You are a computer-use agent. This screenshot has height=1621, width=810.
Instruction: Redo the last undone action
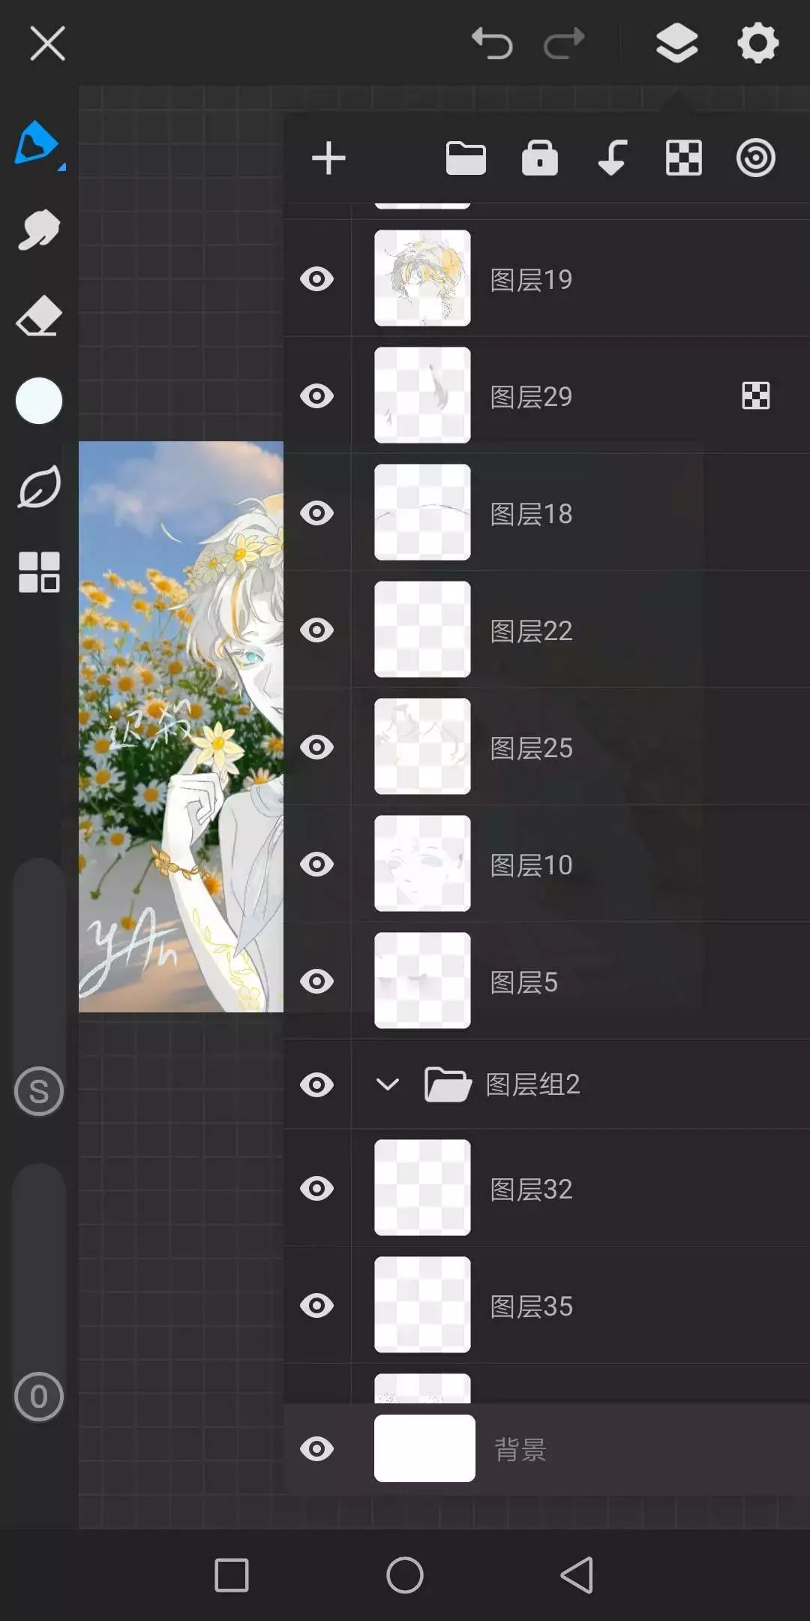564,43
